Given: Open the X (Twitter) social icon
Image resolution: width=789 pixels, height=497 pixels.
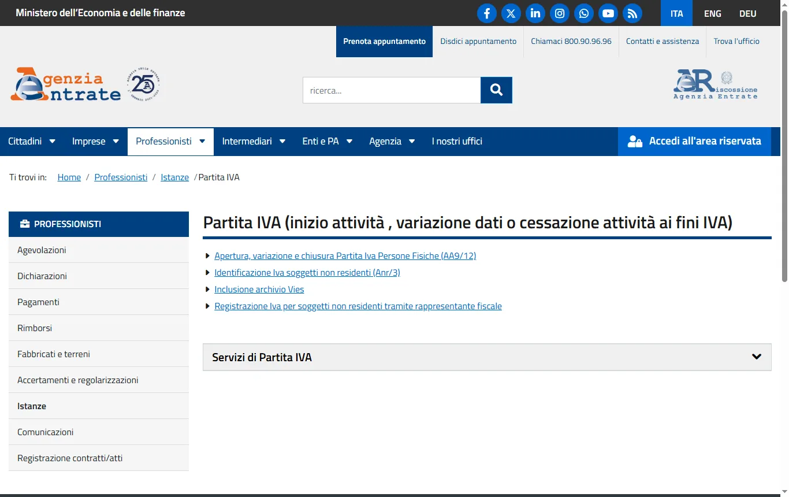Looking at the screenshot, I should click(x=511, y=13).
